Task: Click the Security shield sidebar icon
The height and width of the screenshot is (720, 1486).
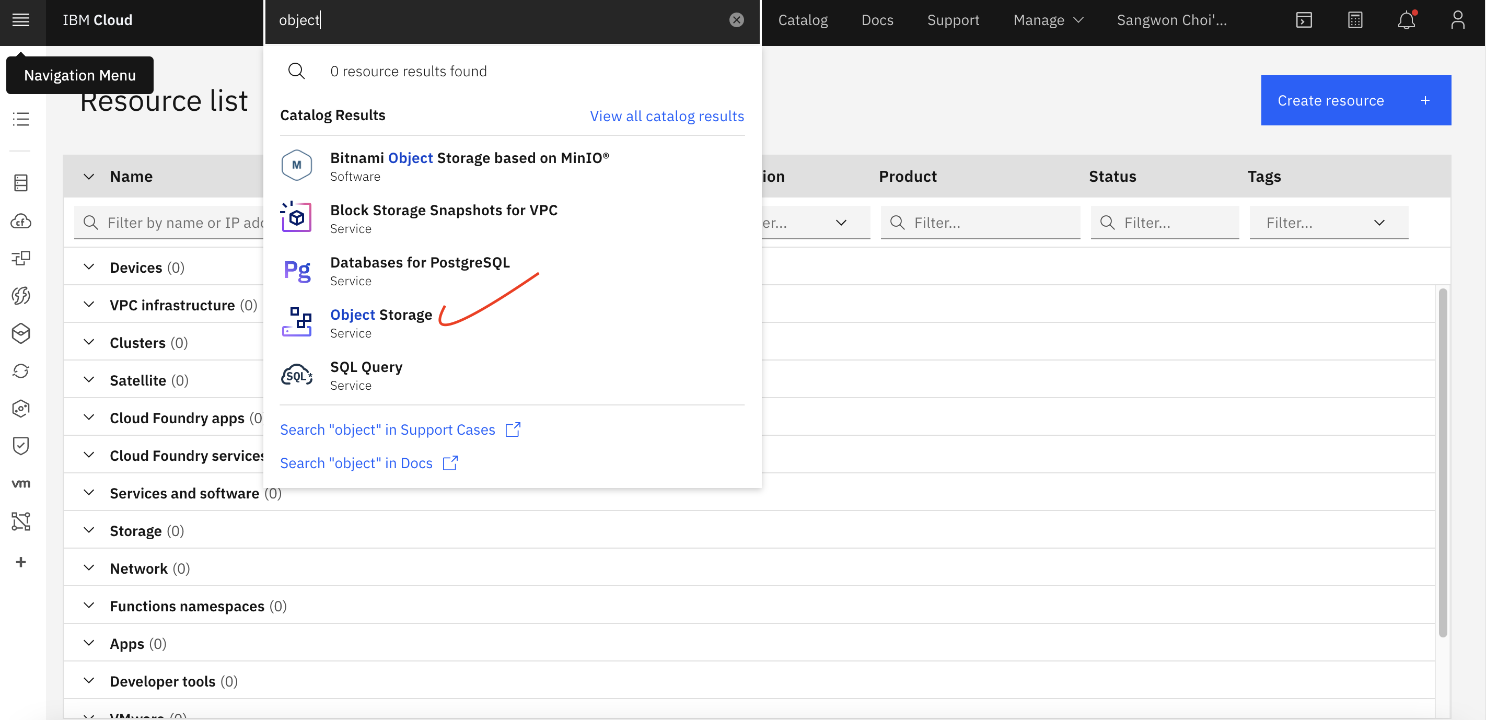Action: click(21, 445)
